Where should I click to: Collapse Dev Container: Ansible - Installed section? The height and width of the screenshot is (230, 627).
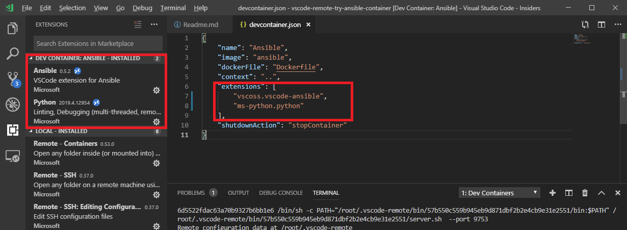97,58
